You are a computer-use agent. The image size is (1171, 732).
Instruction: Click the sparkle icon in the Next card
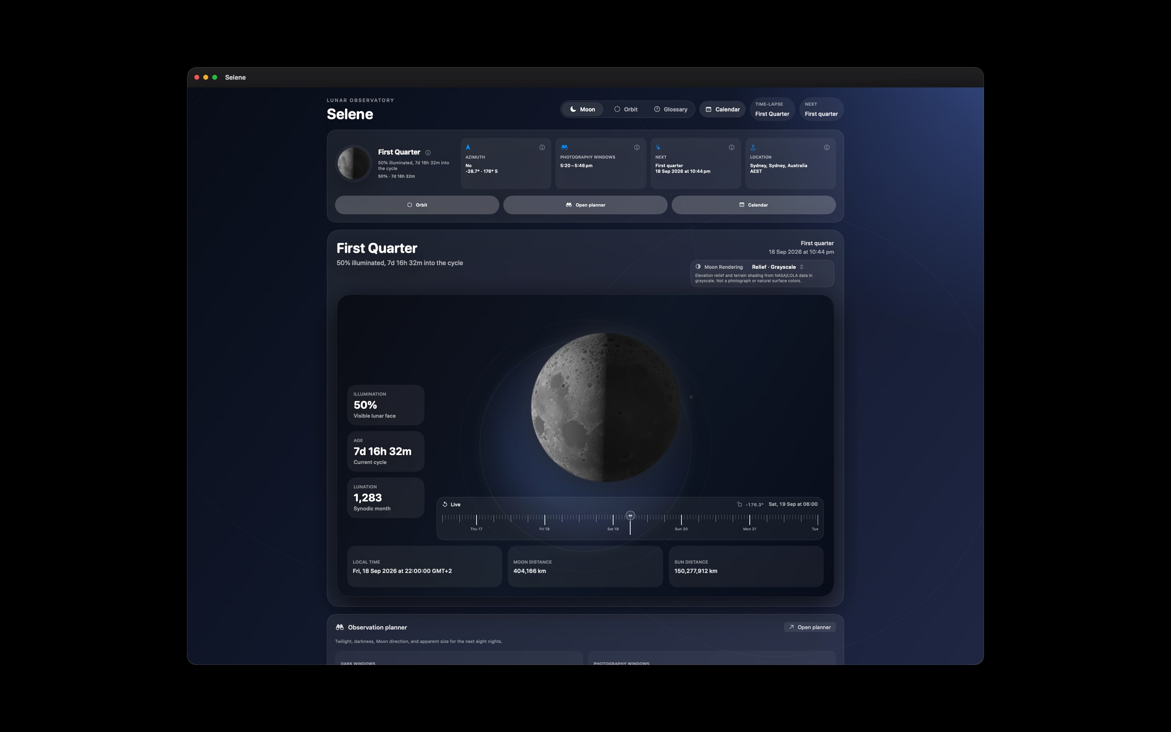click(658, 147)
